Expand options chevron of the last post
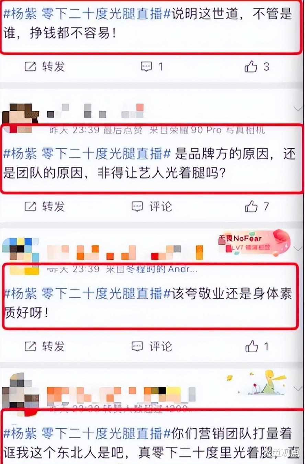This screenshot has height=464, width=305. click(x=297, y=388)
